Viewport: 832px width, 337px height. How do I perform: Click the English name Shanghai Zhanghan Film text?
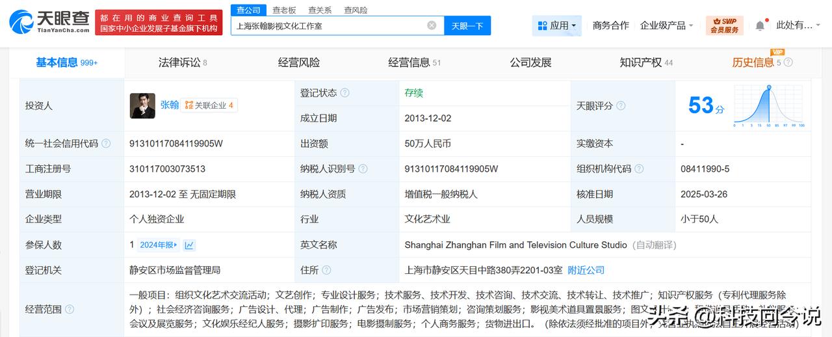tap(515, 245)
